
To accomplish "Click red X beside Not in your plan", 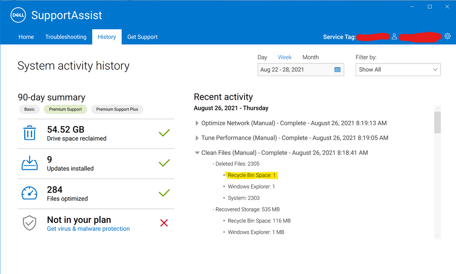I will coord(164,223).
